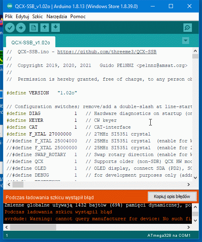Select the QCX-SSB_v1.02o sketch tab
Screen dimensions: 202x242
tap(31, 42)
